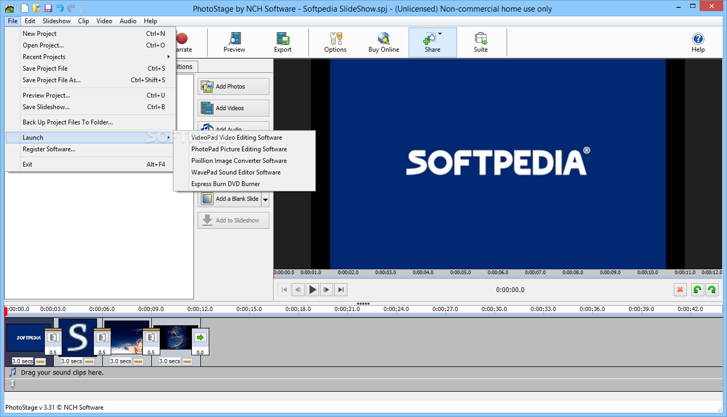
Task: Open the Add a Blank Slide dropdown arrow
Action: 265,199
